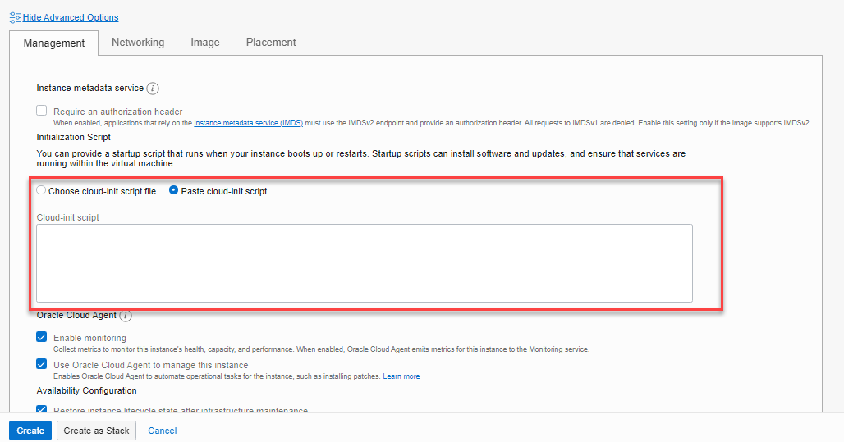Collapse via Hide Advanced Options link
The width and height of the screenshot is (844, 442).
click(71, 18)
